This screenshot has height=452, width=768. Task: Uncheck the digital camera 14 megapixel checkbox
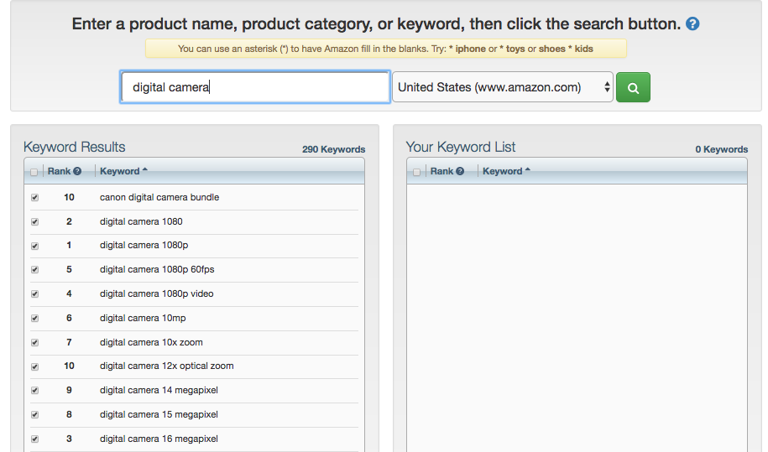[34, 391]
